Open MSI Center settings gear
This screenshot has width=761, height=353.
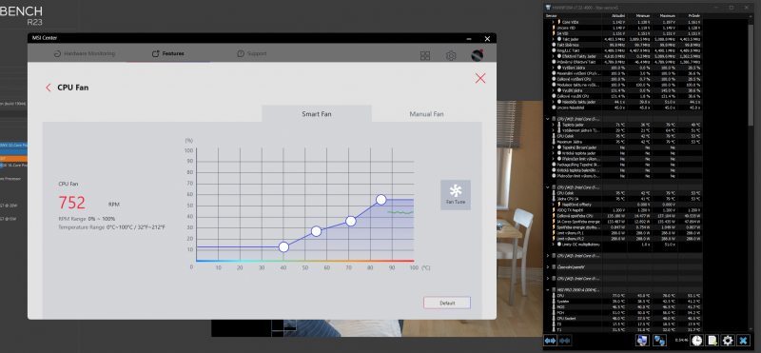(x=451, y=56)
